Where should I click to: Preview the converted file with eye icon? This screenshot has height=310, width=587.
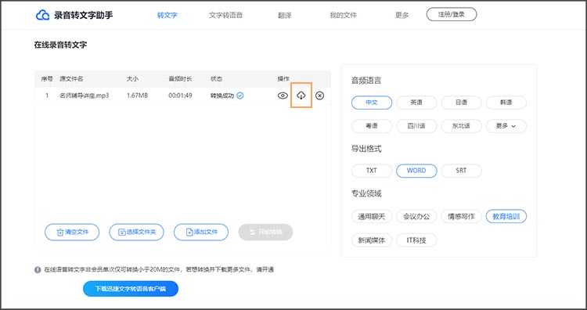[283, 96]
